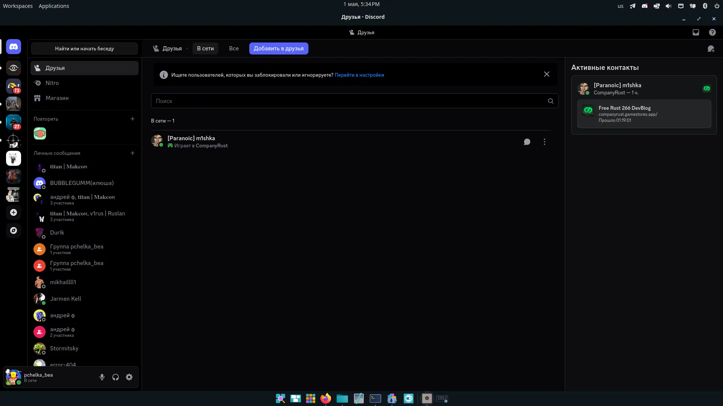Open more options for [Paranoic] m1shka
Screen dimensions: 723x406
tap(545, 142)
